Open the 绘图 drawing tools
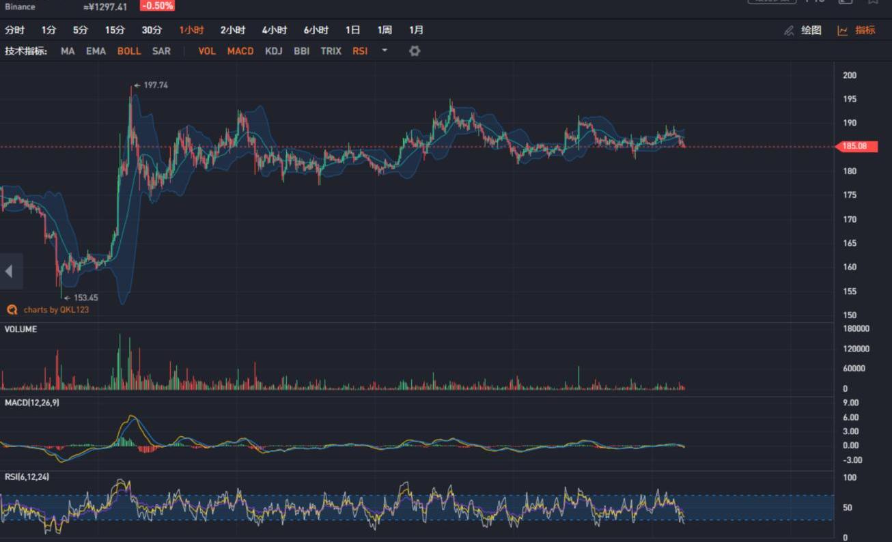Screen dimensions: 892x542 (x=811, y=31)
